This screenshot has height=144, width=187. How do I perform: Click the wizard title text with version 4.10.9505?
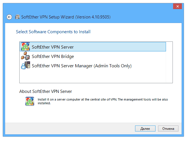[x=66, y=17]
